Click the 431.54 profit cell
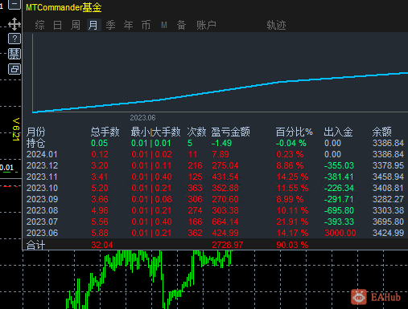 (x=225, y=177)
